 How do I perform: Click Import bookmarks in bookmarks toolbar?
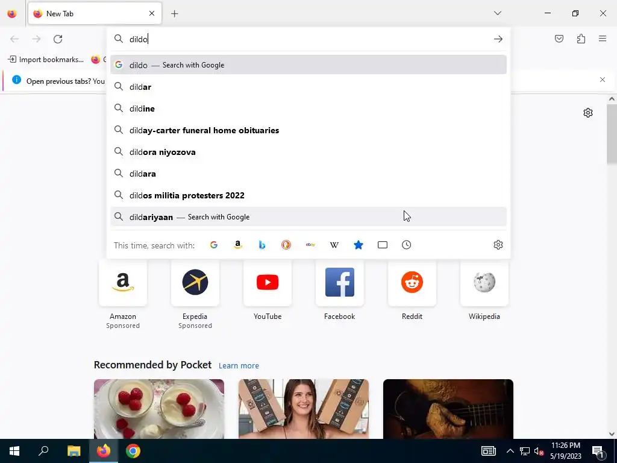tap(46, 60)
